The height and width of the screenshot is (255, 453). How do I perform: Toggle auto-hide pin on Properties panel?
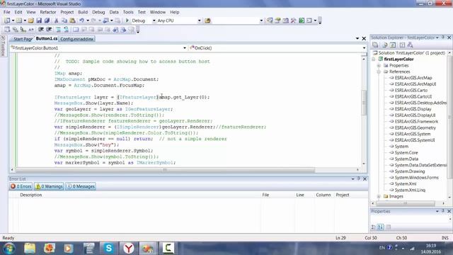[x=443, y=211]
